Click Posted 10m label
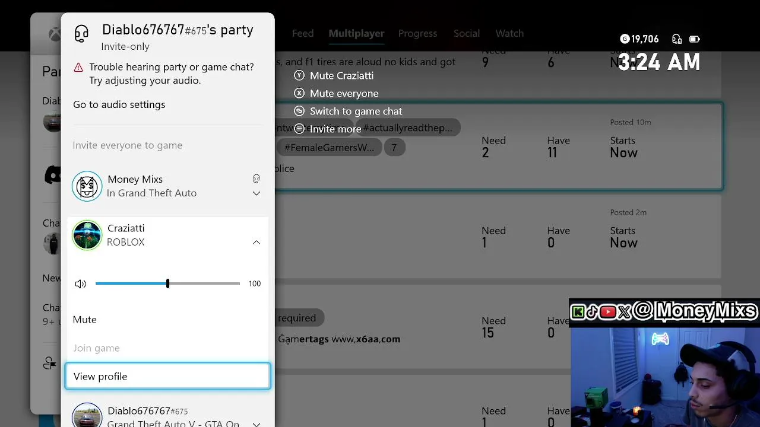Image resolution: width=760 pixels, height=427 pixels. pos(631,122)
